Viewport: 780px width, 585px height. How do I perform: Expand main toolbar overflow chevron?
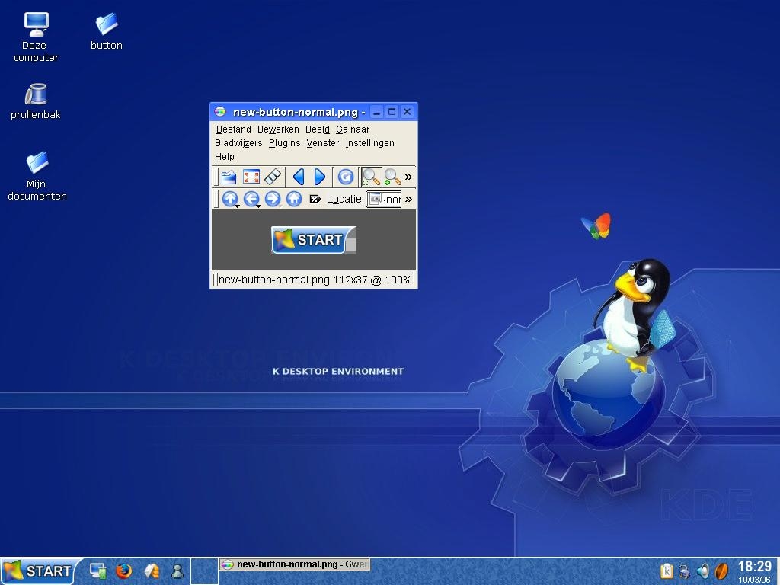coord(408,177)
